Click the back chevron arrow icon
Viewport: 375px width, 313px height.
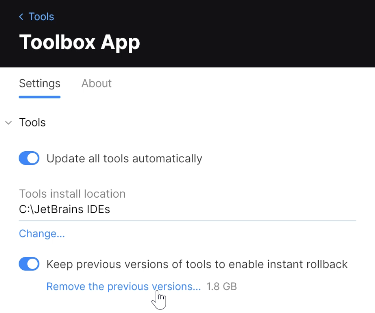point(21,17)
